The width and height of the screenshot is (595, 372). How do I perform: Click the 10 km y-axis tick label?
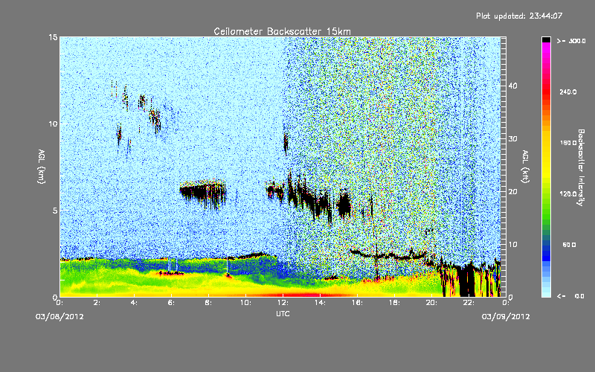pos(53,124)
